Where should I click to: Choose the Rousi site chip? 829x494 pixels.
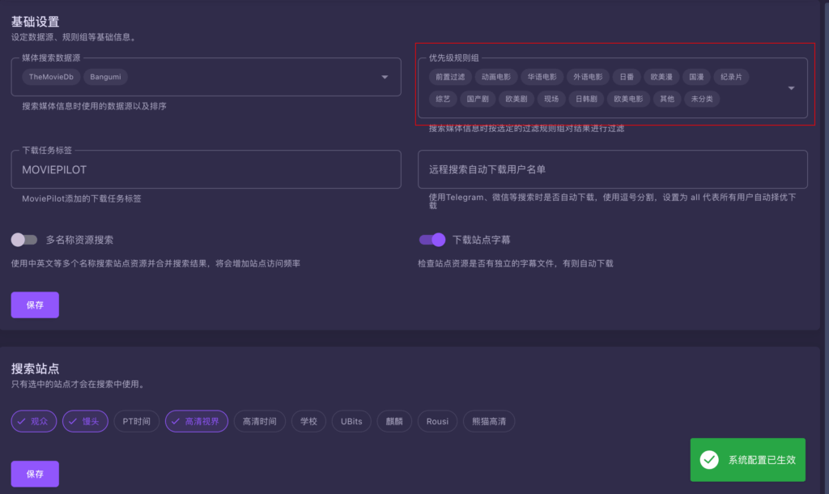coord(437,421)
